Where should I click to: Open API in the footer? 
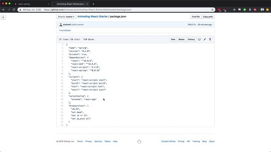(188, 141)
